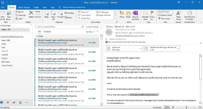Switch to the Send / Receive tab
This screenshot has width=203, height=109.
[24, 7]
